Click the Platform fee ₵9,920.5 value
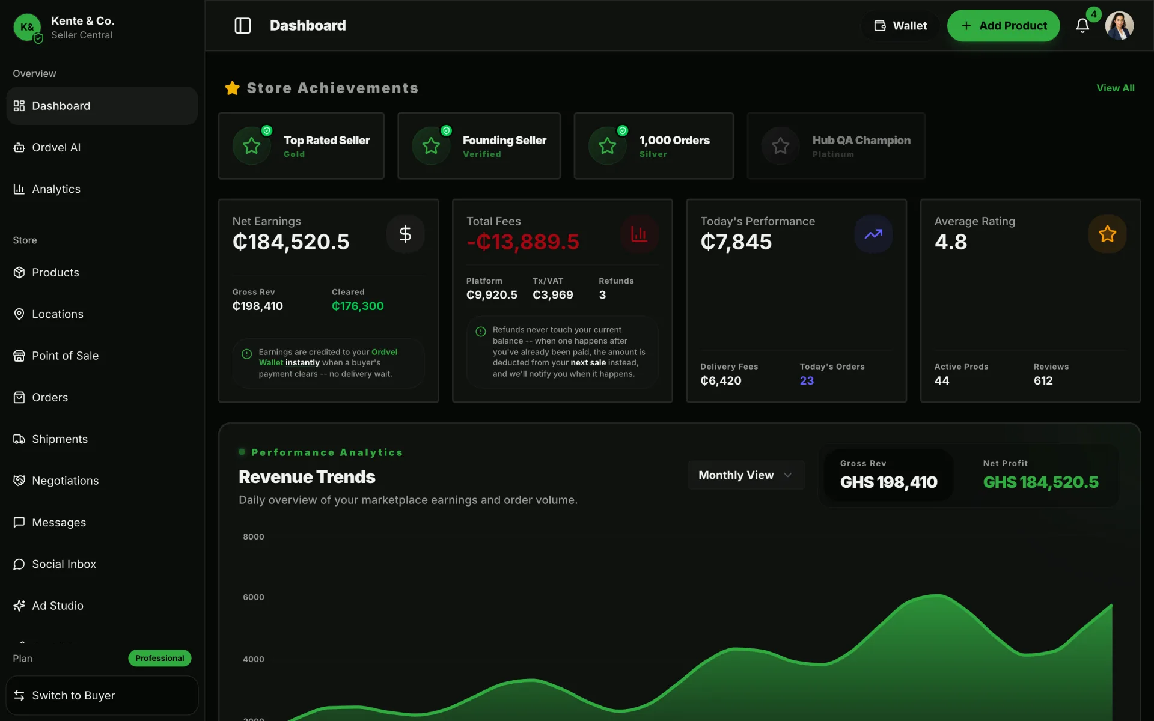Viewport: 1154px width, 721px height. pyautogui.click(x=492, y=294)
